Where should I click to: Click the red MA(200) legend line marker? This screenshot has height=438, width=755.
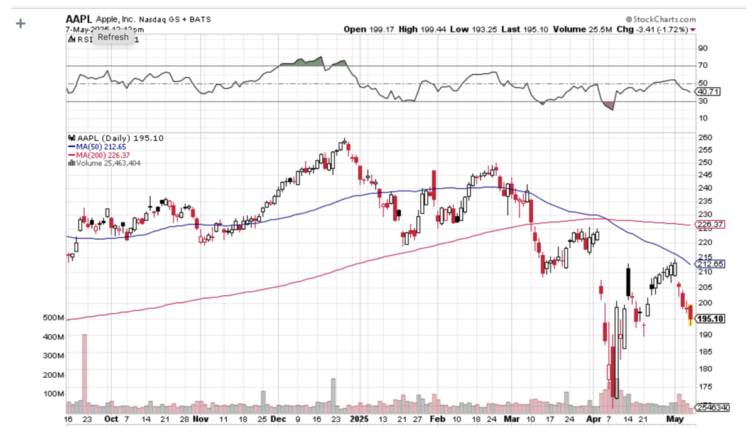pyautogui.click(x=70, y=155)
